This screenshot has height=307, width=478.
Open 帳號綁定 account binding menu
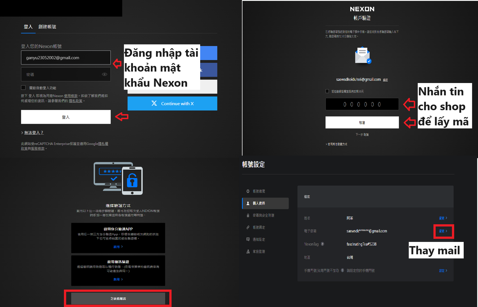click(x=259, y=227)
